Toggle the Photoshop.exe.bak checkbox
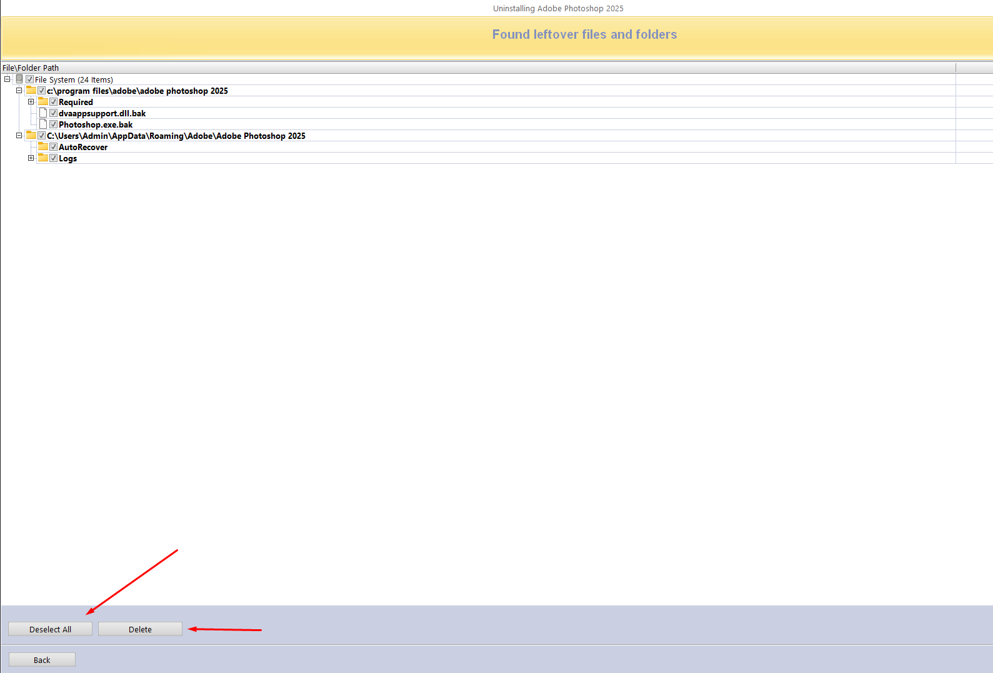993x673 pixels. pos(54,124)
